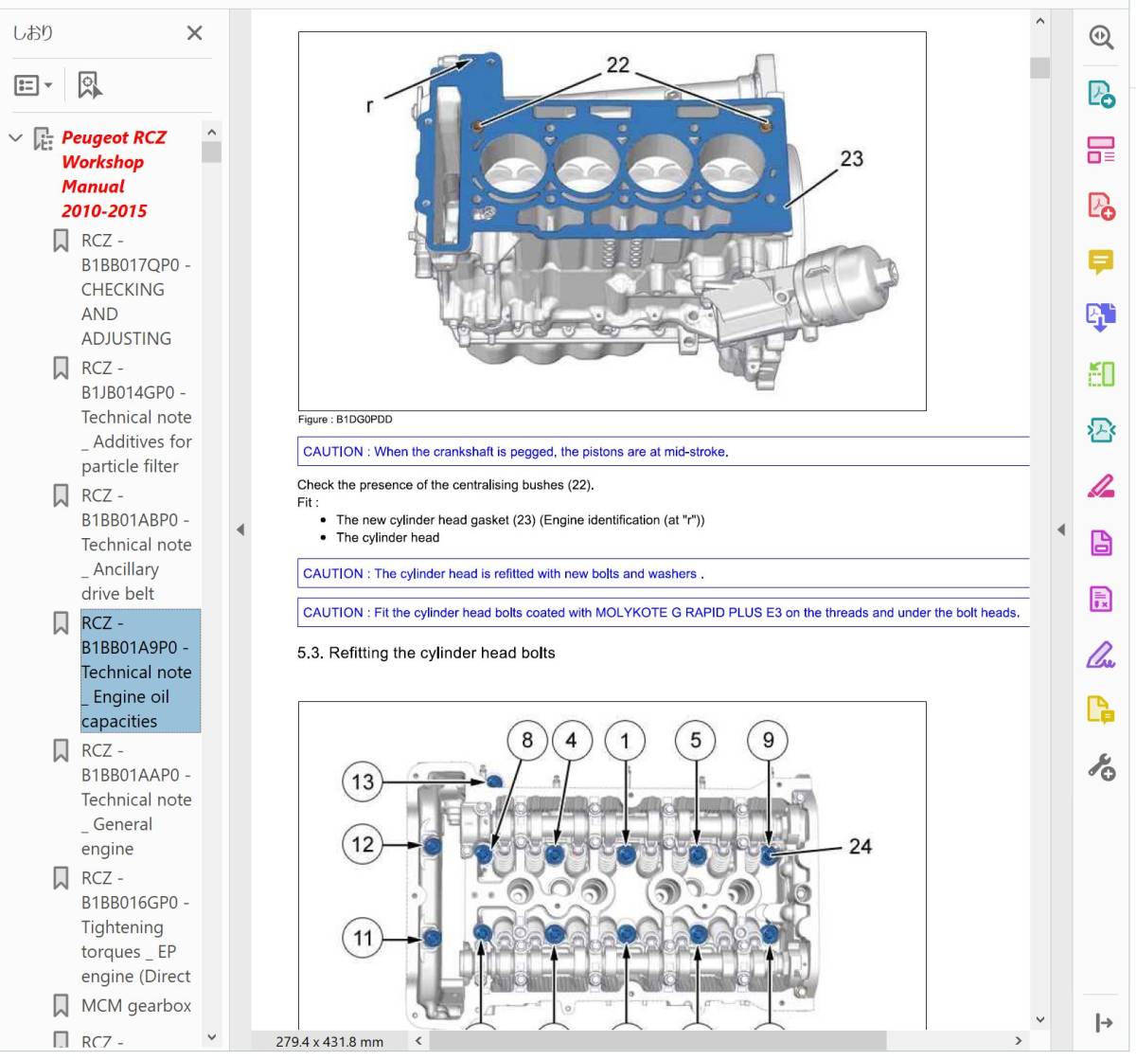This screenshot has height=1060, width=1136.
Task: Open the green Organize Pages tool
Action: [1100, 374]
